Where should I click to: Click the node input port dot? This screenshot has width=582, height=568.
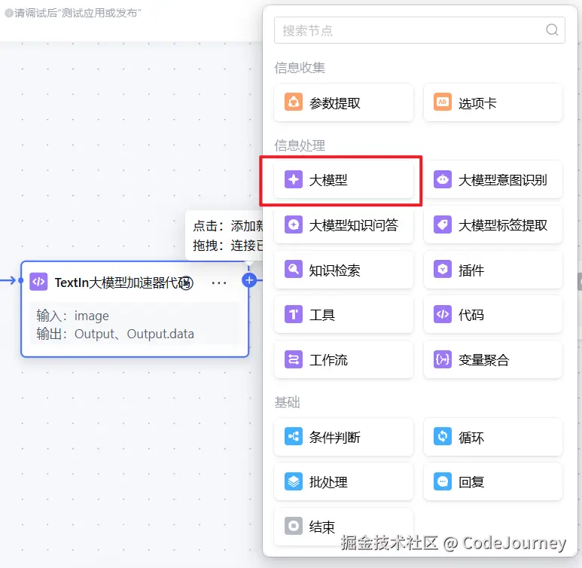coord(21,280)
